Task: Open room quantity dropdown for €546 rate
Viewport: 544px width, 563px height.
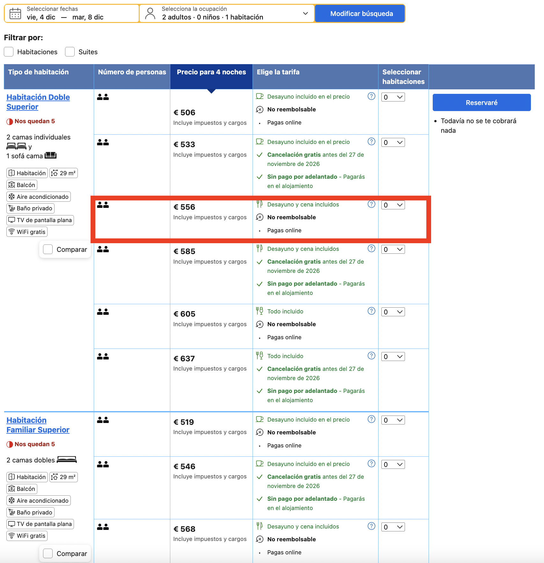Action: [393, 464]
